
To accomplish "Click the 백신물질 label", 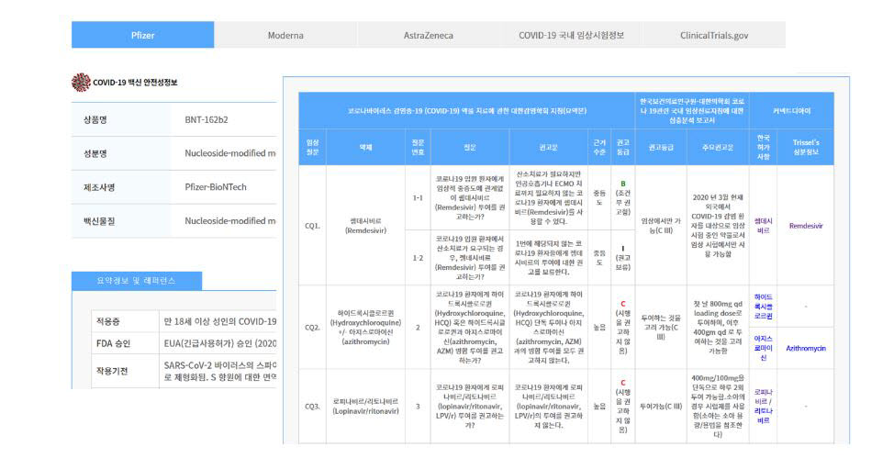I will [99, 220].
